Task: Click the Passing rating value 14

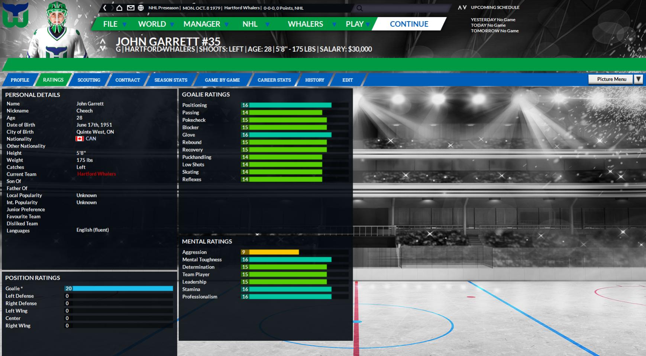Action: [245, 113]
